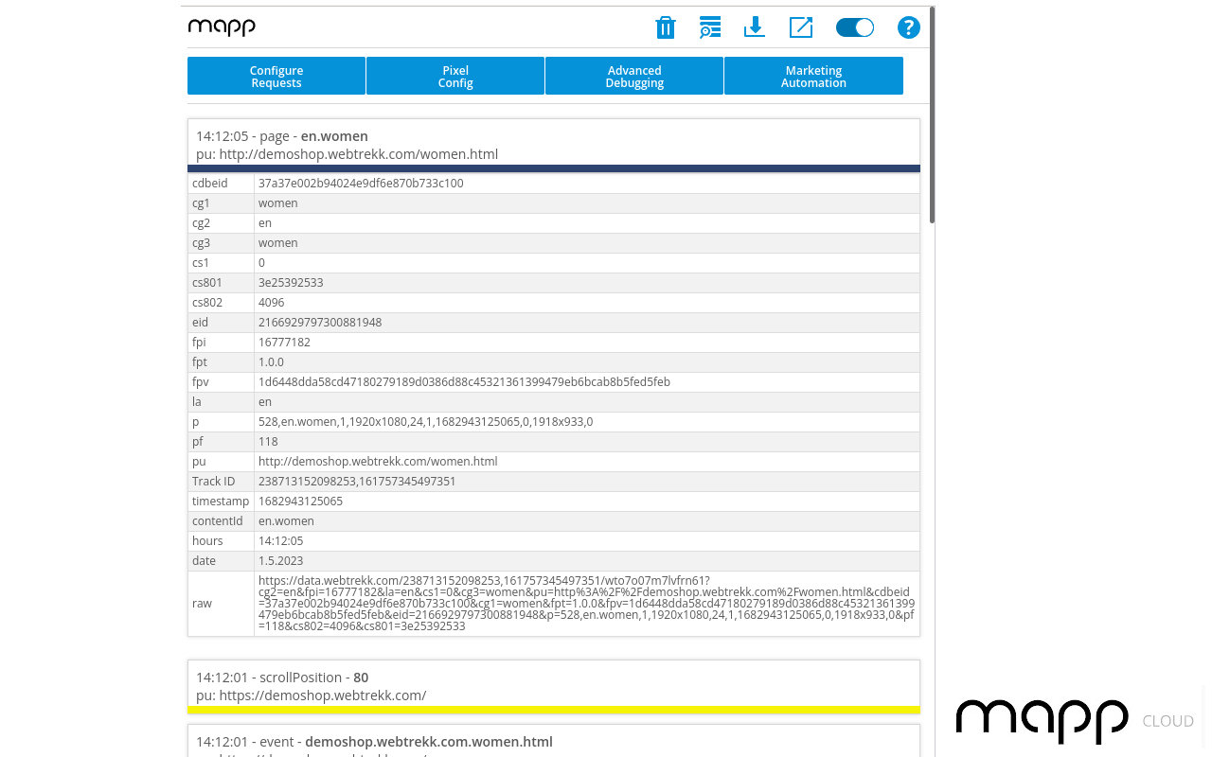The image size is (1212, 757).
Task: Select the Marketing Automation tab
Action: [x=813, y=76]
